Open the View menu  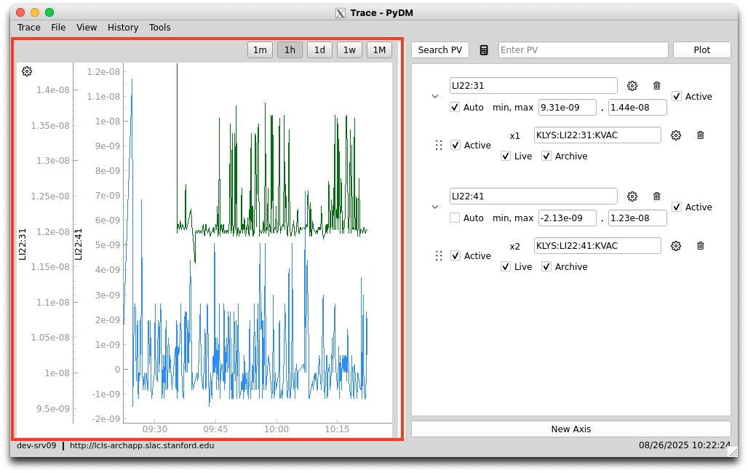87,28
